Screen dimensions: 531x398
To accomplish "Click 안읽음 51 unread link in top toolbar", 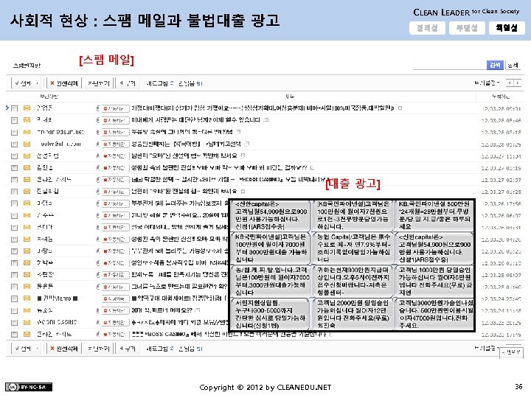I will coord(190,83).
